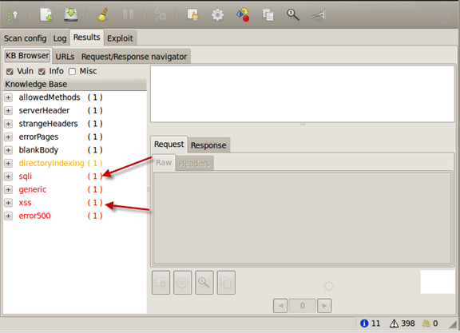Click the compare documents toolbar icon
Screen dimensions: 460x333
[x=268, y=15]
